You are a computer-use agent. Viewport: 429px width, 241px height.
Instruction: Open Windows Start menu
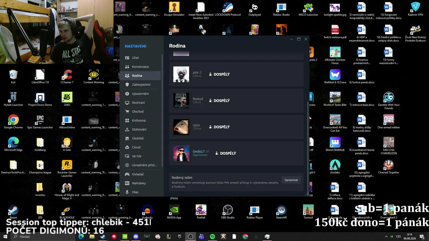click(5, 237)
